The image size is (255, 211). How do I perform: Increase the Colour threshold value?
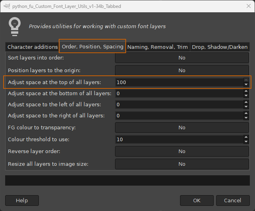[x=246, y=137]
